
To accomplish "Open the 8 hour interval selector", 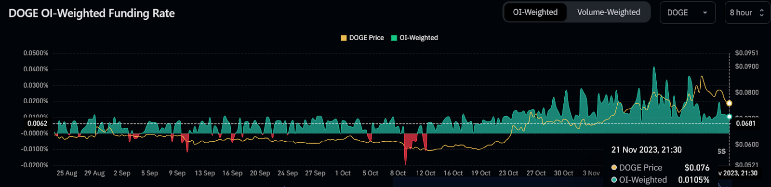I will tap(747, 13).
